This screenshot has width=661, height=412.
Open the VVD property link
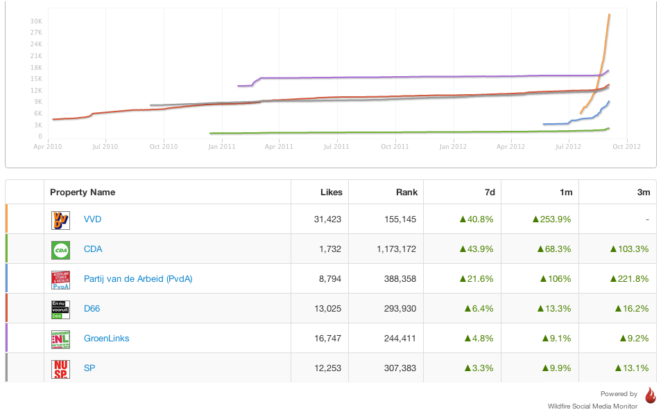[x=92, y=220]
